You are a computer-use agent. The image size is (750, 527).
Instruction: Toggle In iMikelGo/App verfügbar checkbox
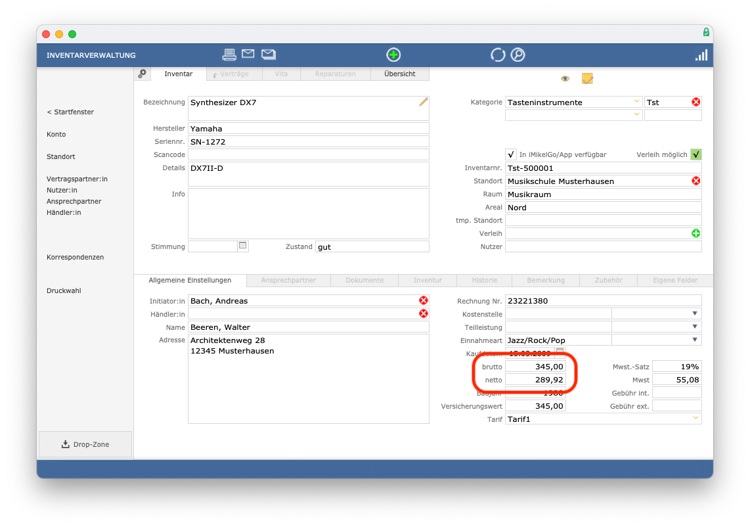click(x=511, y=154)
